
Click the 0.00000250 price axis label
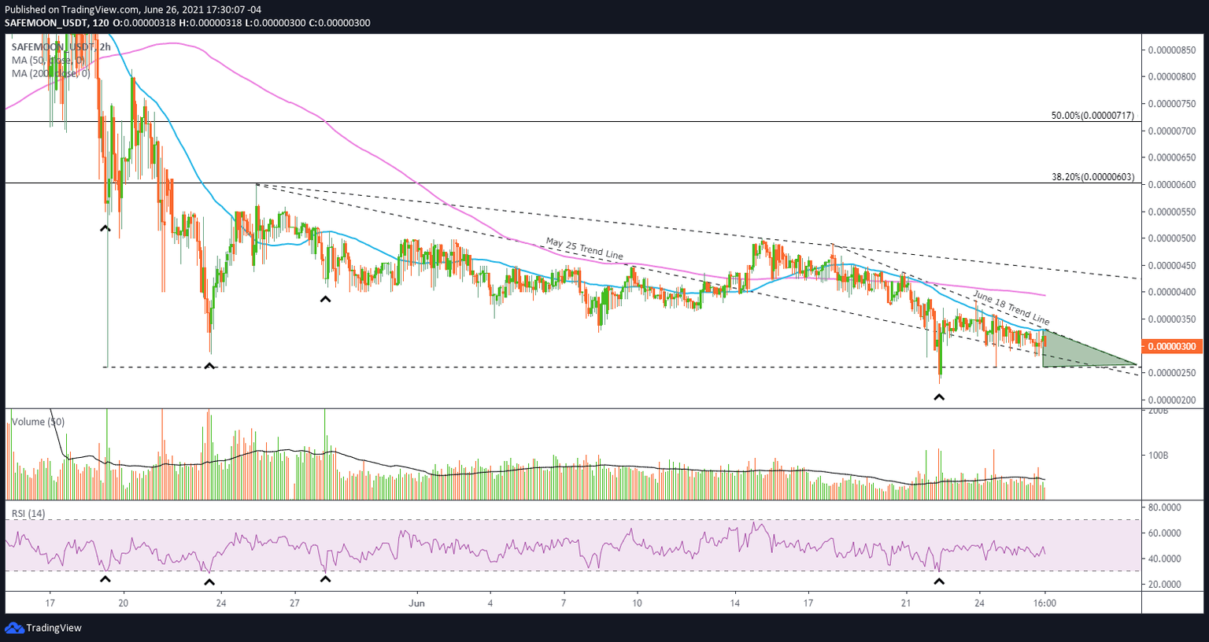click(1172, 373)
